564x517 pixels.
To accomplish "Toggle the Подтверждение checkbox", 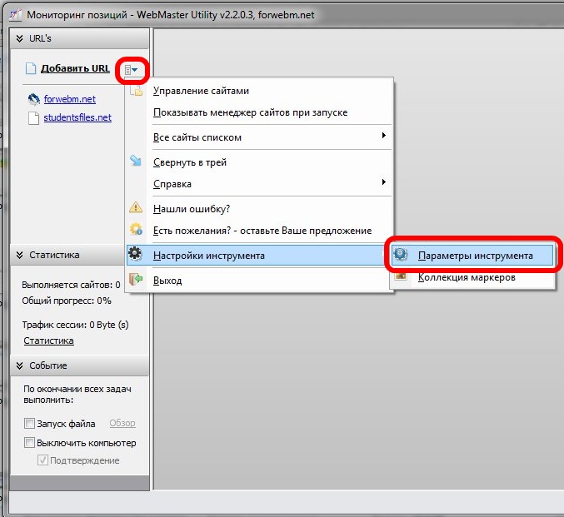I will click(x=42, y=460).
